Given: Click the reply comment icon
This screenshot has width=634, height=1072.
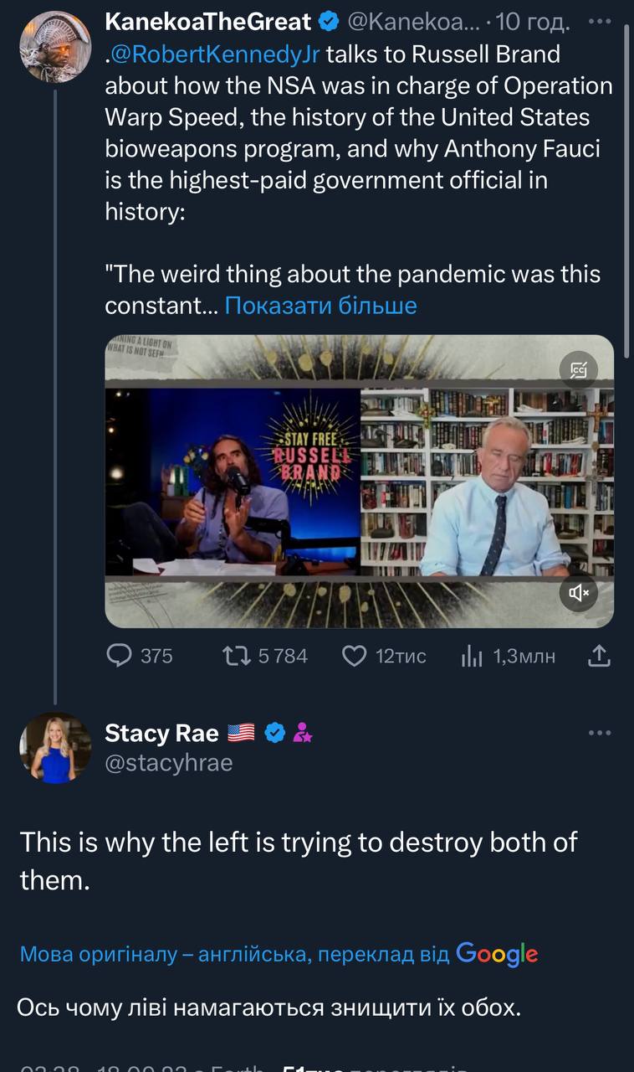Looking at the screenshot, I should (x=120, y=656).
